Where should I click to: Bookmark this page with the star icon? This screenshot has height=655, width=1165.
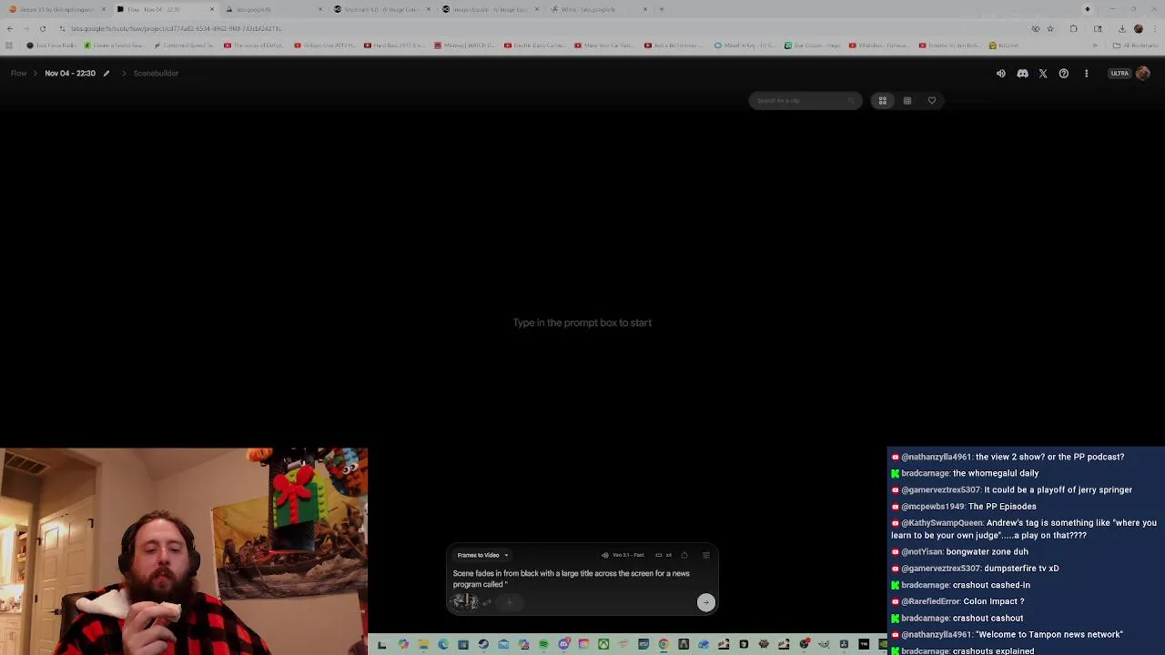click(x=1050, y=28)
